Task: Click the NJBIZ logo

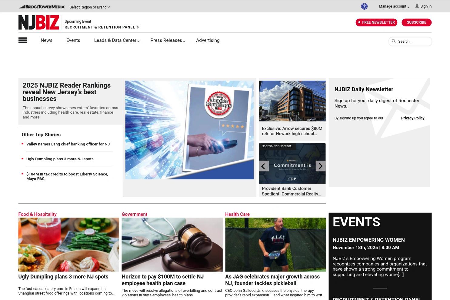Action: pos(38,22)
